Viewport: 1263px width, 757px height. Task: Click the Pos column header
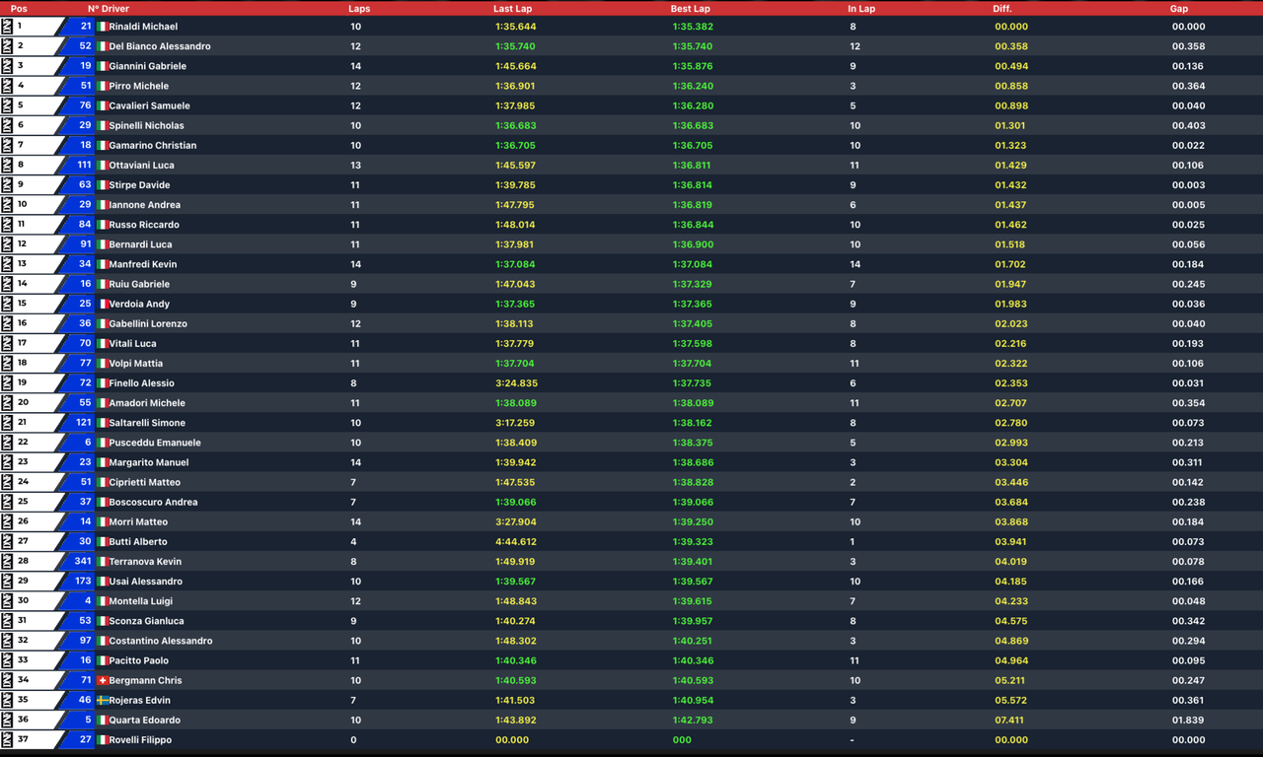click(18, 8)
